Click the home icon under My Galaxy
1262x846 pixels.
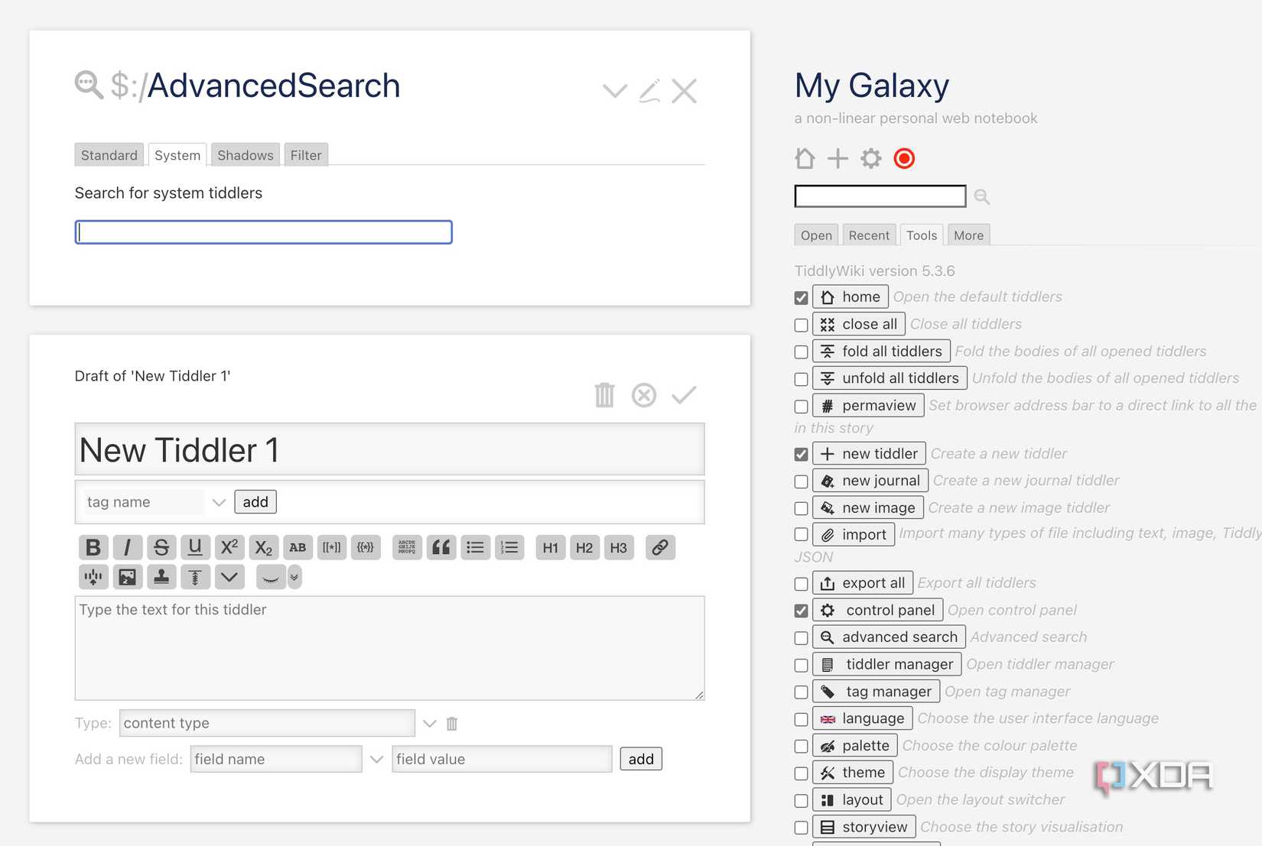coord(804,158)
